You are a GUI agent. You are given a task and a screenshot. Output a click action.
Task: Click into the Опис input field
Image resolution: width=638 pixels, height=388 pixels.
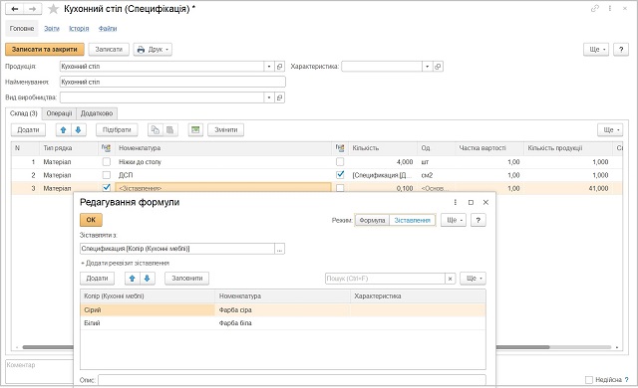click(x=292, y=380)
